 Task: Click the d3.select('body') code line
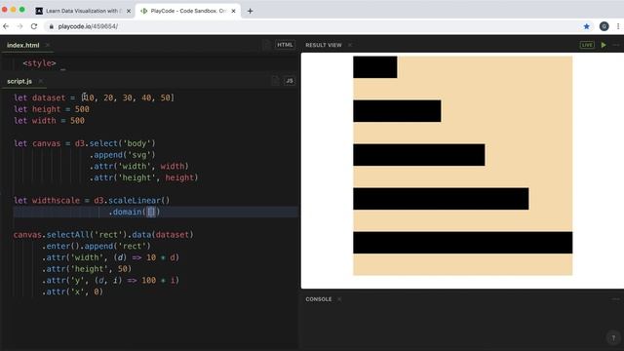point(85,143)
